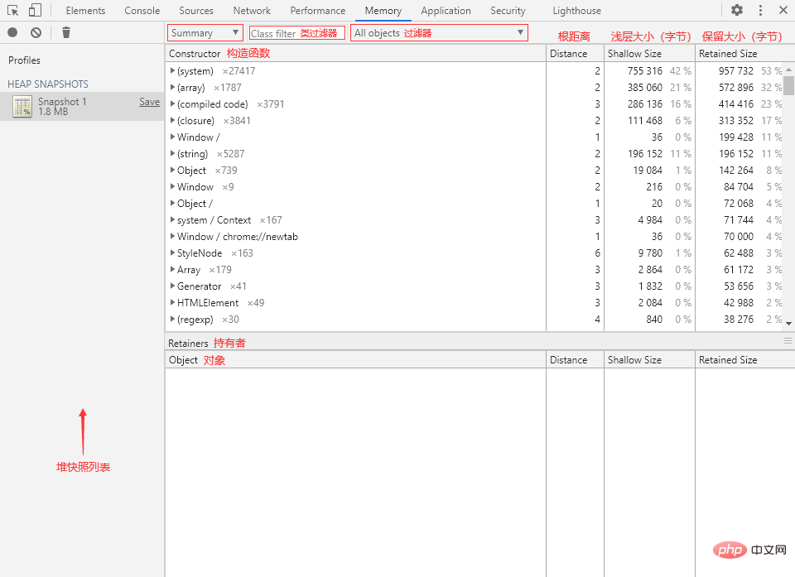The image size is (795, 577).
Task: Open the Network tab
Action: [x=252, y=11]
